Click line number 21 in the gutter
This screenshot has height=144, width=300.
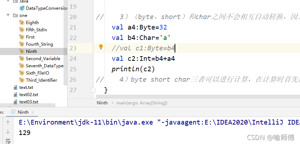click(x=73, y=27)
